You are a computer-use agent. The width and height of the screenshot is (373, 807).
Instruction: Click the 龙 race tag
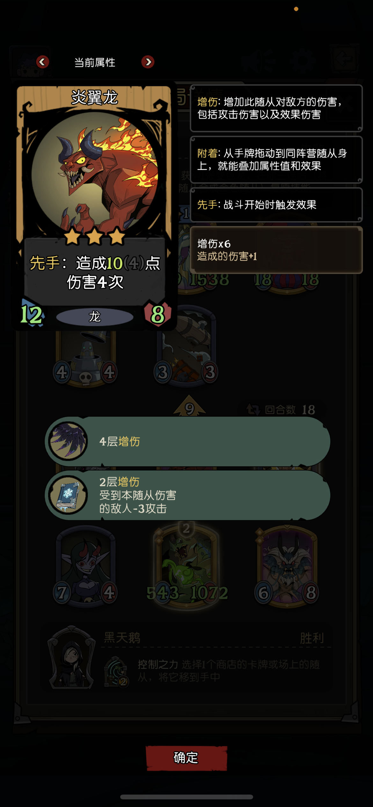coord(95,317)
